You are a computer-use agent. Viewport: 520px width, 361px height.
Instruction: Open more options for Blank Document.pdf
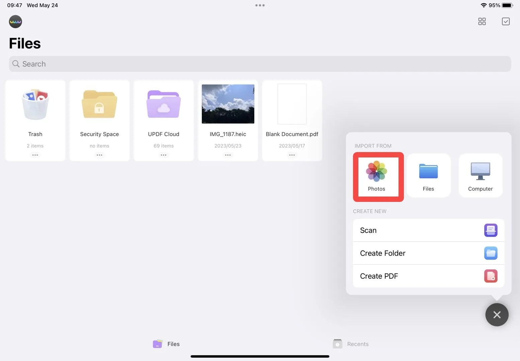click(x=292, y=155)
